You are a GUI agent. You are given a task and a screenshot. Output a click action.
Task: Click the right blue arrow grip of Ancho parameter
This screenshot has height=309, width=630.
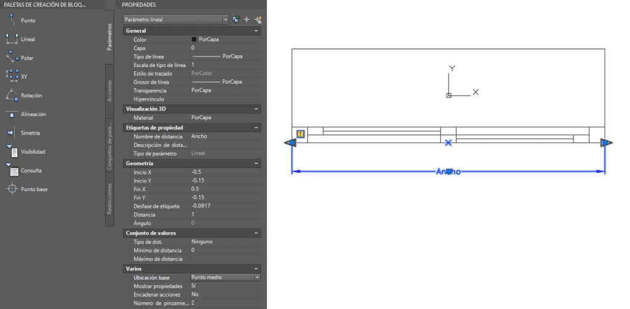607,143
